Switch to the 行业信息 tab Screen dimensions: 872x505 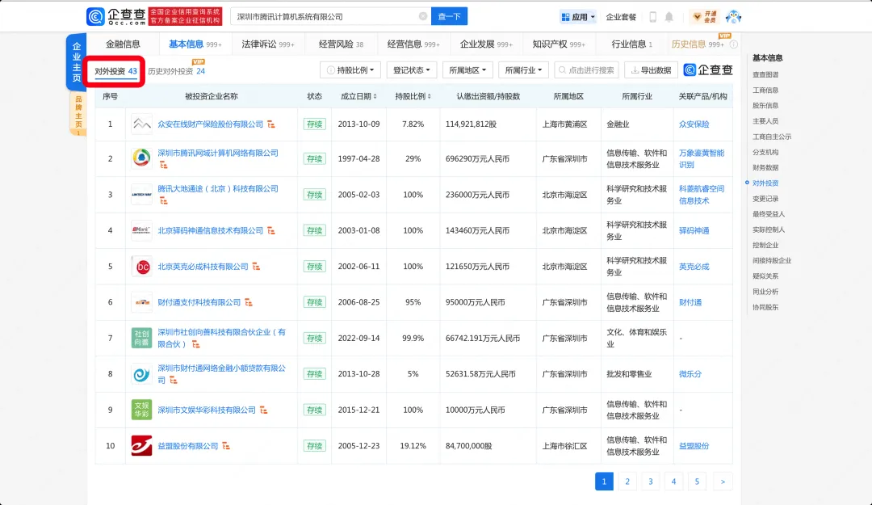(631, 44)
